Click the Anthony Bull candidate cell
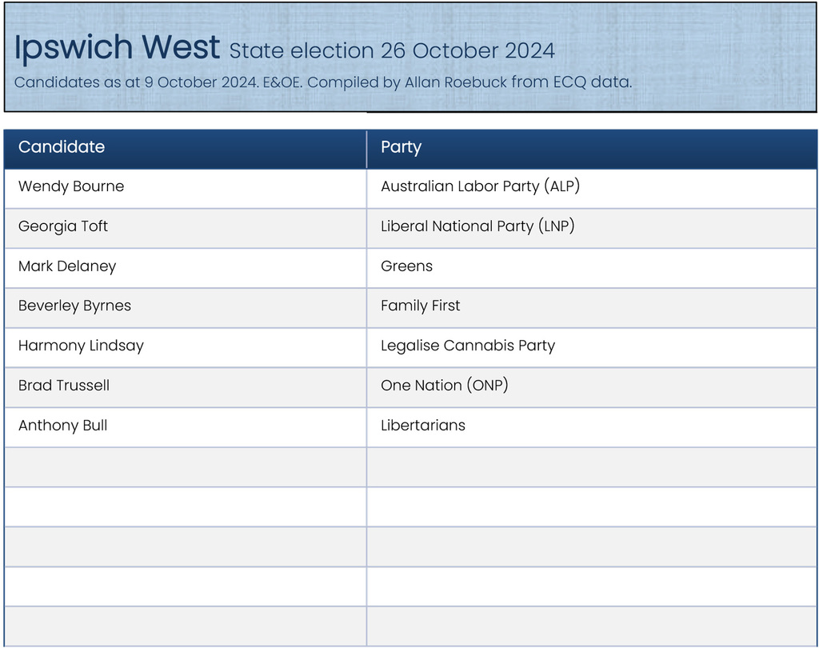Image resolution: width=819 pixels, height=648 pixels. 62,426
